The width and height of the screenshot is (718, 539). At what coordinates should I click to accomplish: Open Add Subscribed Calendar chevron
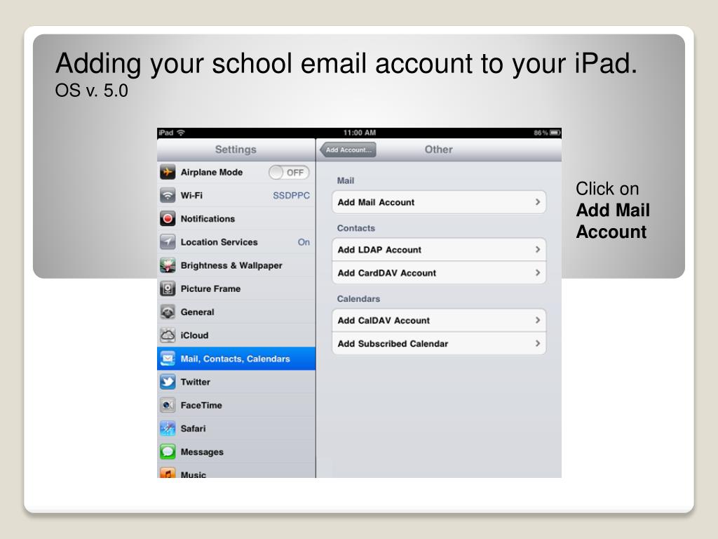tap(538, 343)
